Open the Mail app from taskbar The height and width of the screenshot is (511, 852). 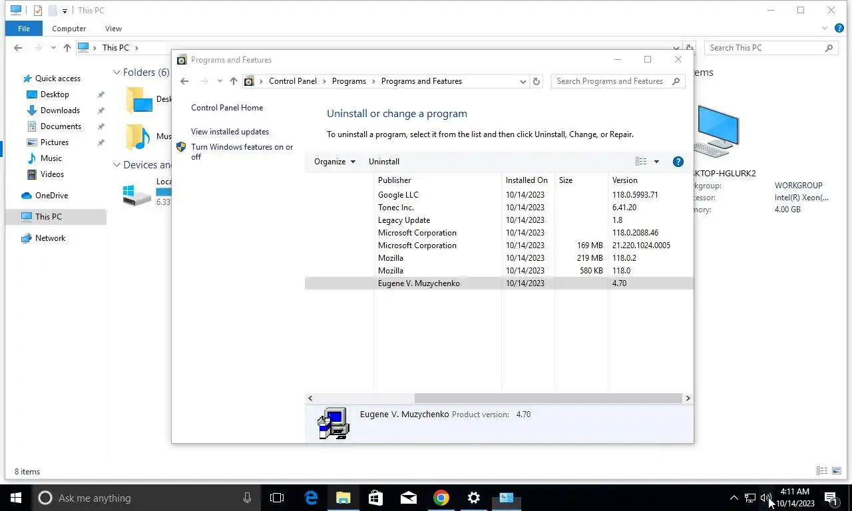coord(408,498)
